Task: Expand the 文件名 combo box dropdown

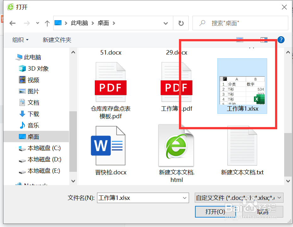Action: pos(185,198)
